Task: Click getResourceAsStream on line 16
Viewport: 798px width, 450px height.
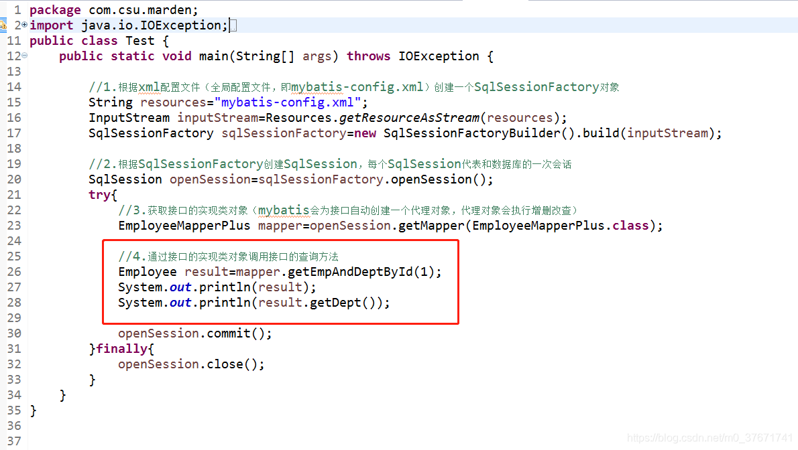Action: click(409, 118)
